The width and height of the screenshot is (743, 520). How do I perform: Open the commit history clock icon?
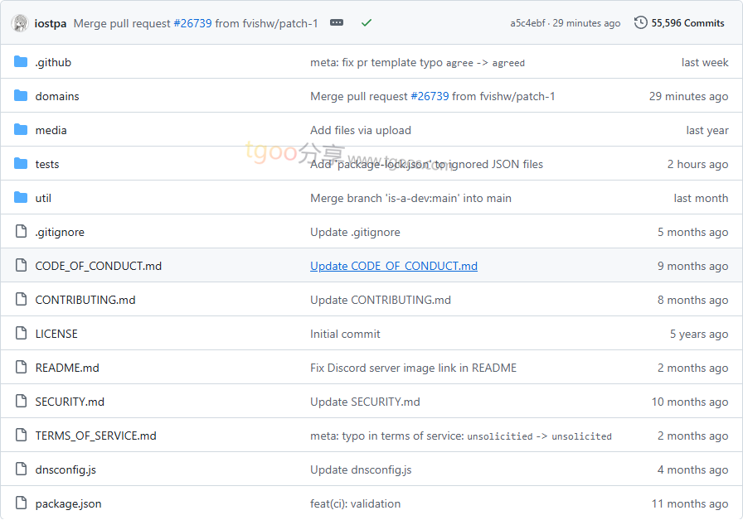(641, 23)
